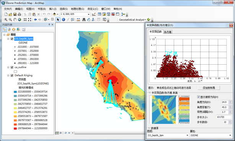Click the Full Extent globe icon

[20, 19]
